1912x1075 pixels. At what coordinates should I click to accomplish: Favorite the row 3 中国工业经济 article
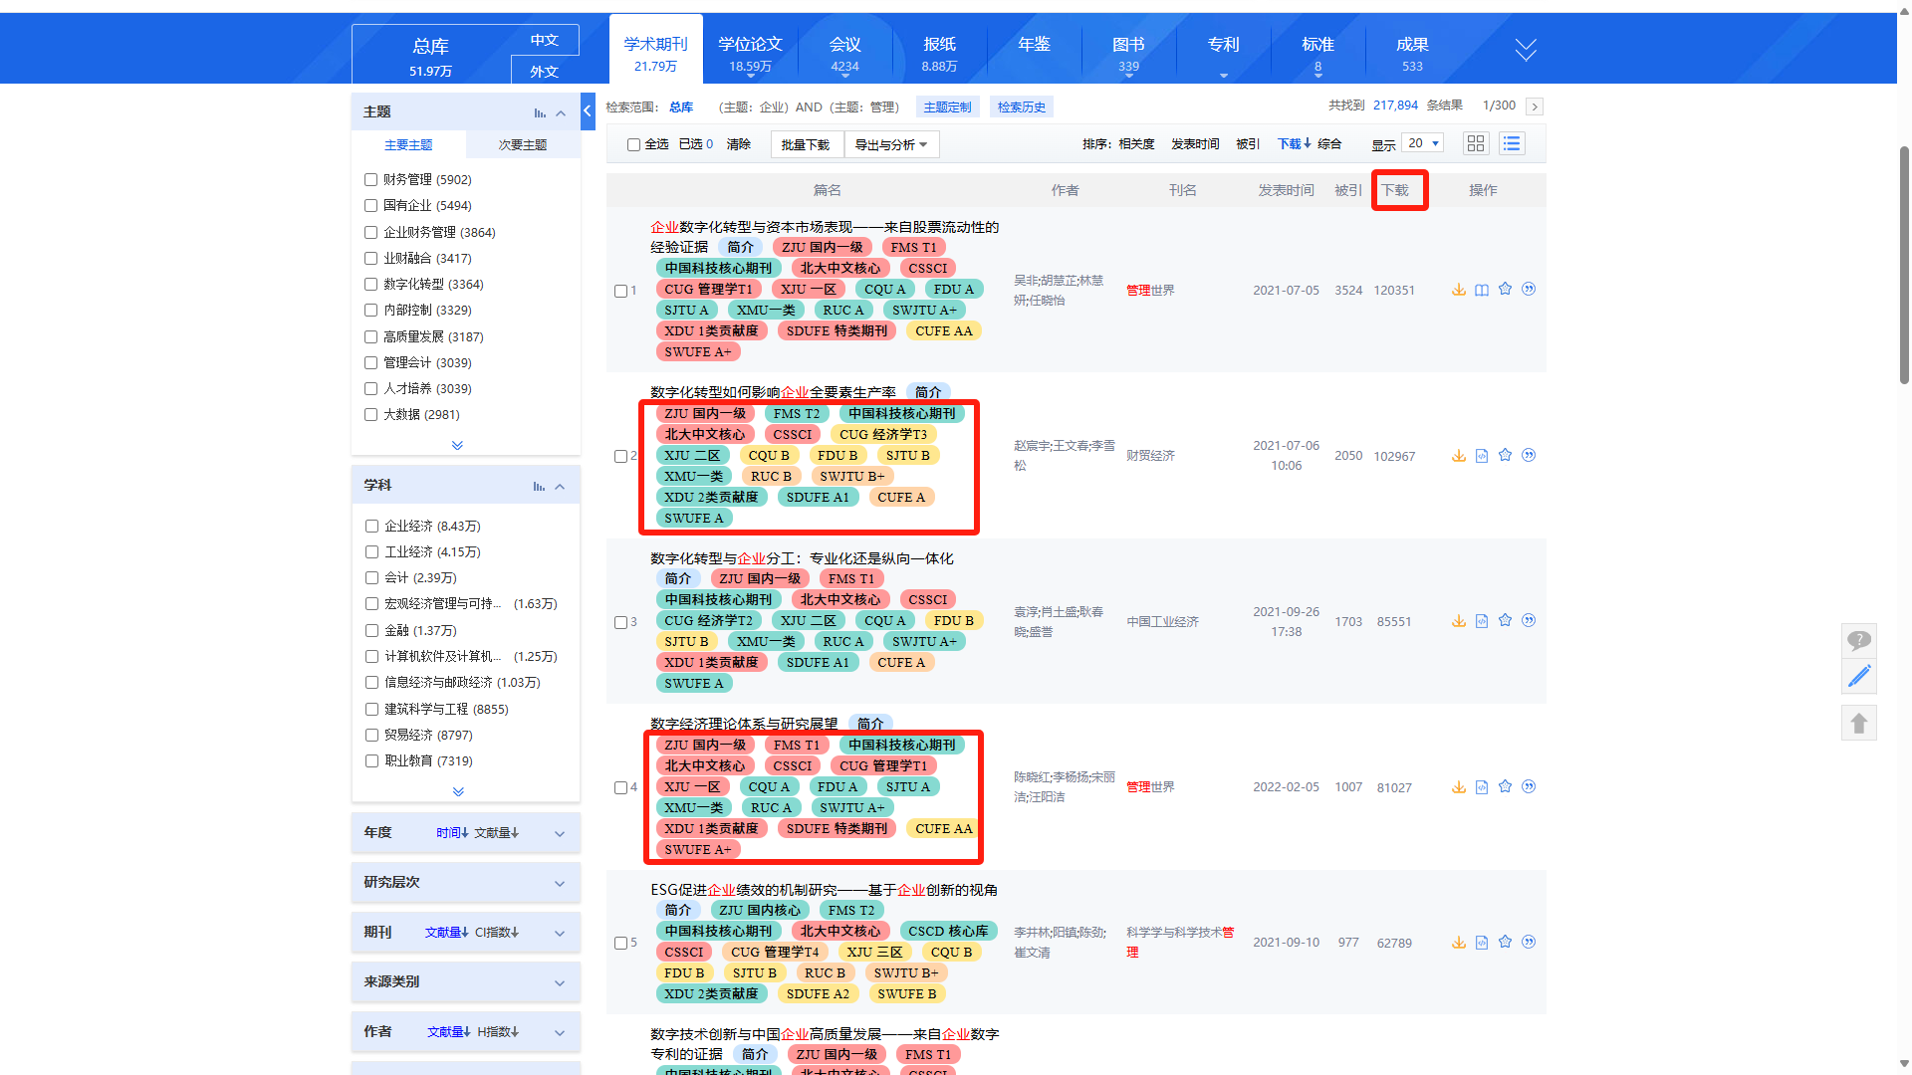pos(1505,620)
